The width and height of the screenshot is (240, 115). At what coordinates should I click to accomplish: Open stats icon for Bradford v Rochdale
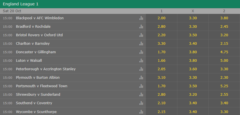141,27
